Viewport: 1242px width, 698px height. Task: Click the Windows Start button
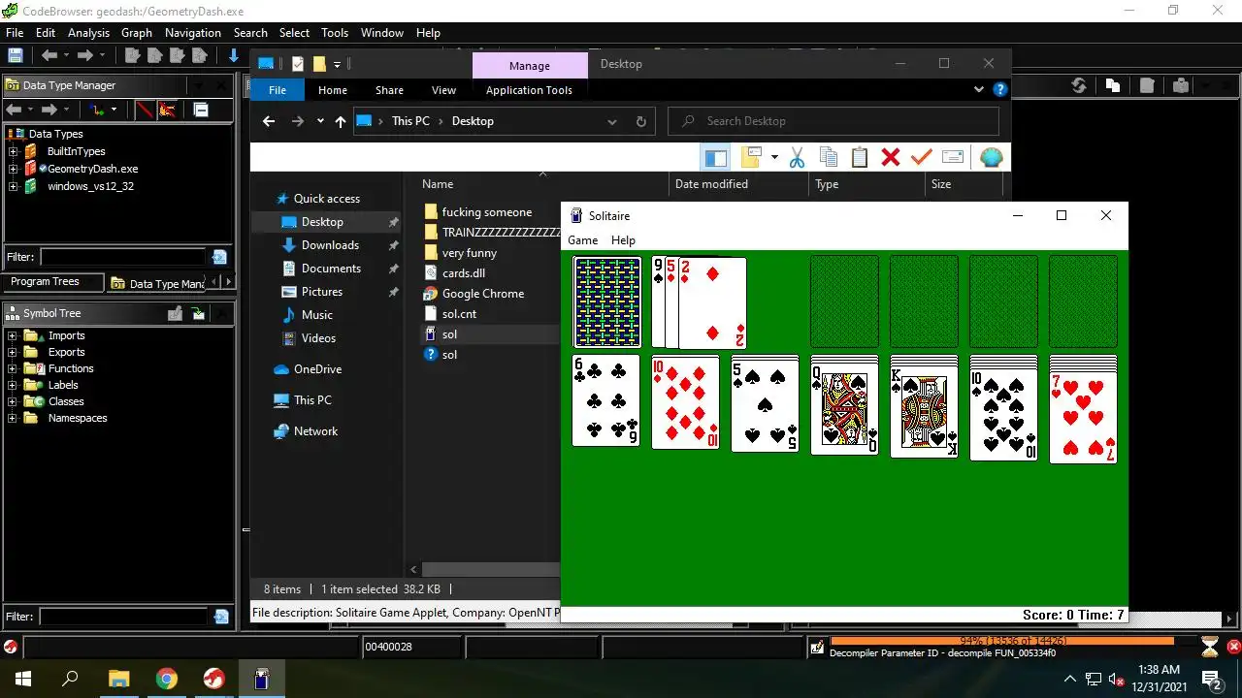pyautogui.click(x=22, y=679)
